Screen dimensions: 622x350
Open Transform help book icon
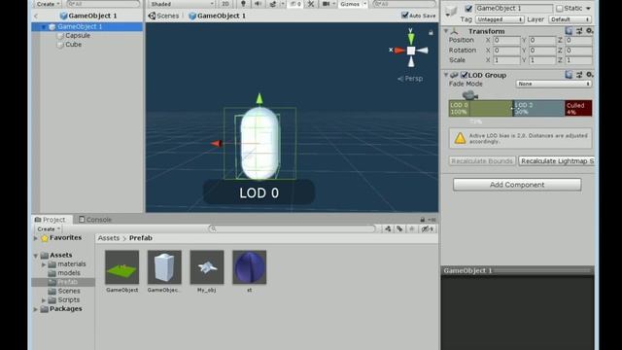(x=569, y=31)
